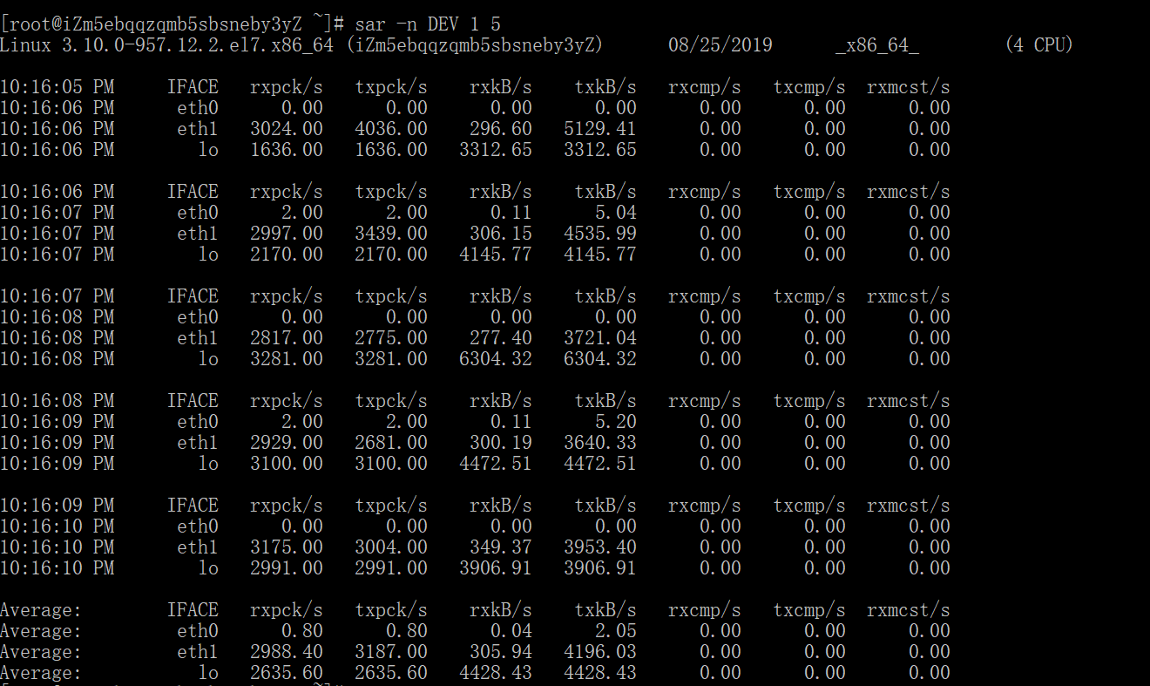
Task: Click the eth0 txkB/s value 5.20
Action: pyautogui.click(x=616, y=422)
